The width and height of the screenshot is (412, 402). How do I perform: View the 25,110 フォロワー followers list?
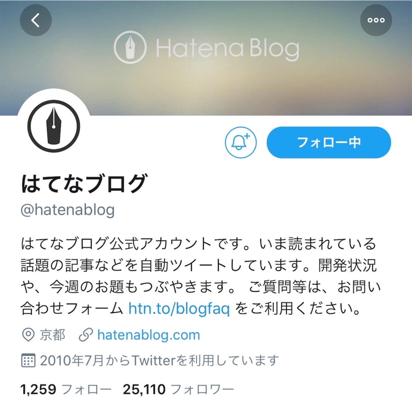[x=178, y=389]
